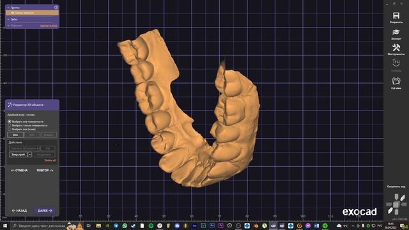The height and width of the screenshot is (230, 409).
Task: Click the ПОВТОР redo button
Action: click(45, 171)
